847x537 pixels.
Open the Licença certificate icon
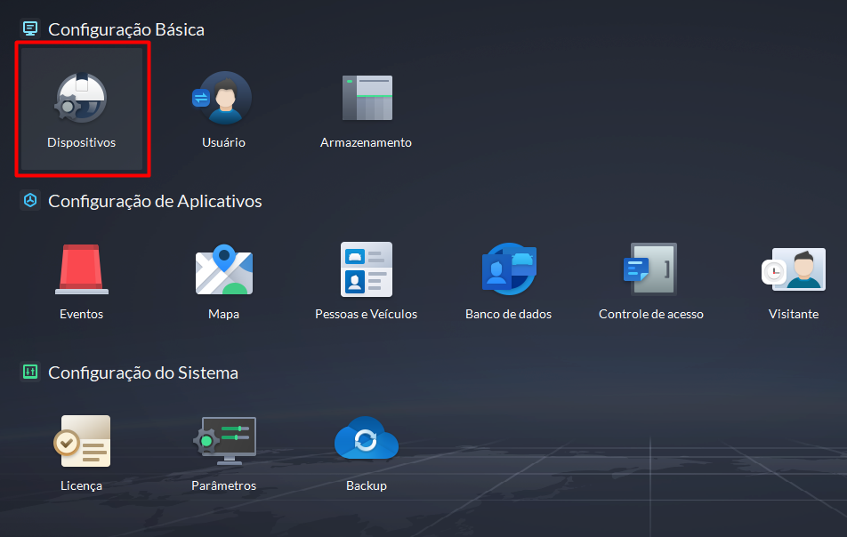pyautogui.click(x=81, y=441)
